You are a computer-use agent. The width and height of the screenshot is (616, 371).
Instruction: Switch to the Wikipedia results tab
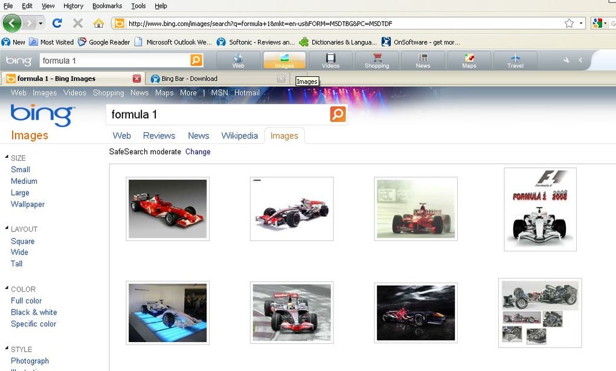click(240, 135)
